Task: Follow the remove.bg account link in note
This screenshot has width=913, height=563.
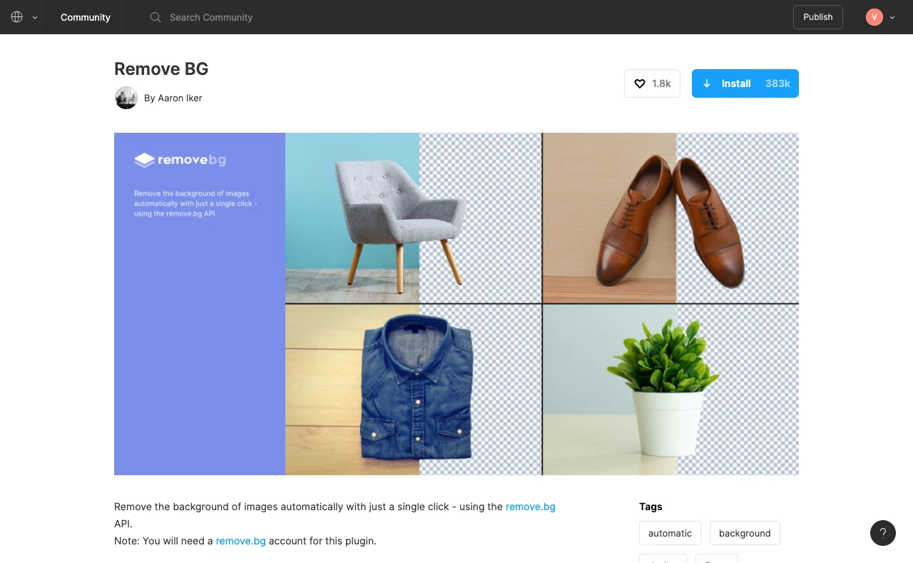Action: coord(240,541)
